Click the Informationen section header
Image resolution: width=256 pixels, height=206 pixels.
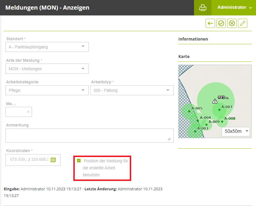[193, 39]
